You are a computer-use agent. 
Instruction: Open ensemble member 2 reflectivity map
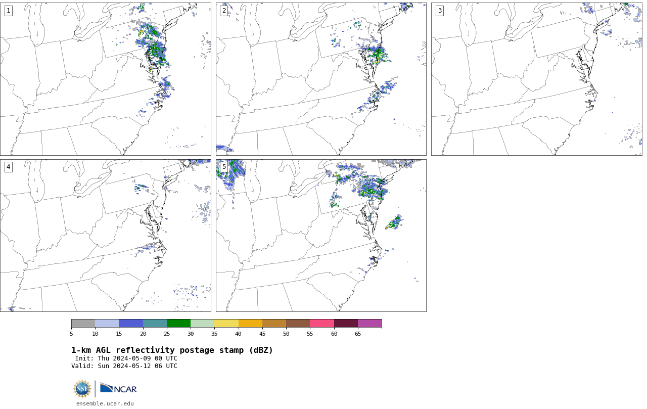321,79
